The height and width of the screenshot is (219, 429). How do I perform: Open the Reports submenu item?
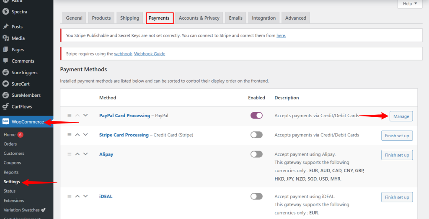11,172
